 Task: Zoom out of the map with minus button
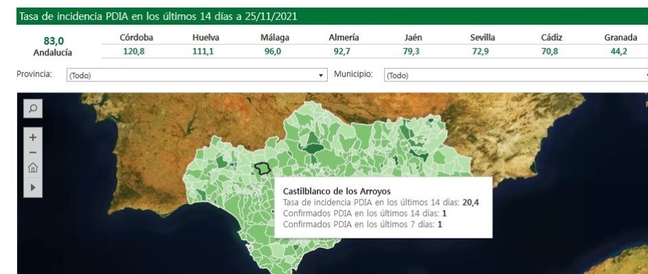point(33,152)
